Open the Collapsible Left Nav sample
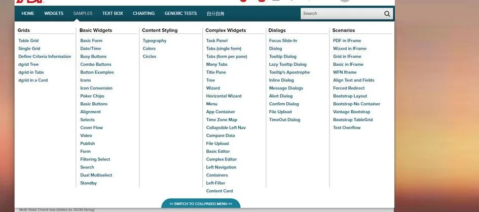 pyautogui.click(x=226, y=128)
